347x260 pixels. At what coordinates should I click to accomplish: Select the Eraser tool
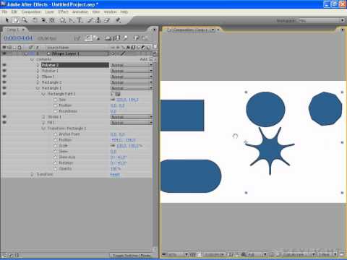[x=106, y=20]
